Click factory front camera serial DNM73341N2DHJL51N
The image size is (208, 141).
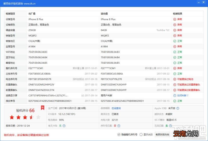41,90
